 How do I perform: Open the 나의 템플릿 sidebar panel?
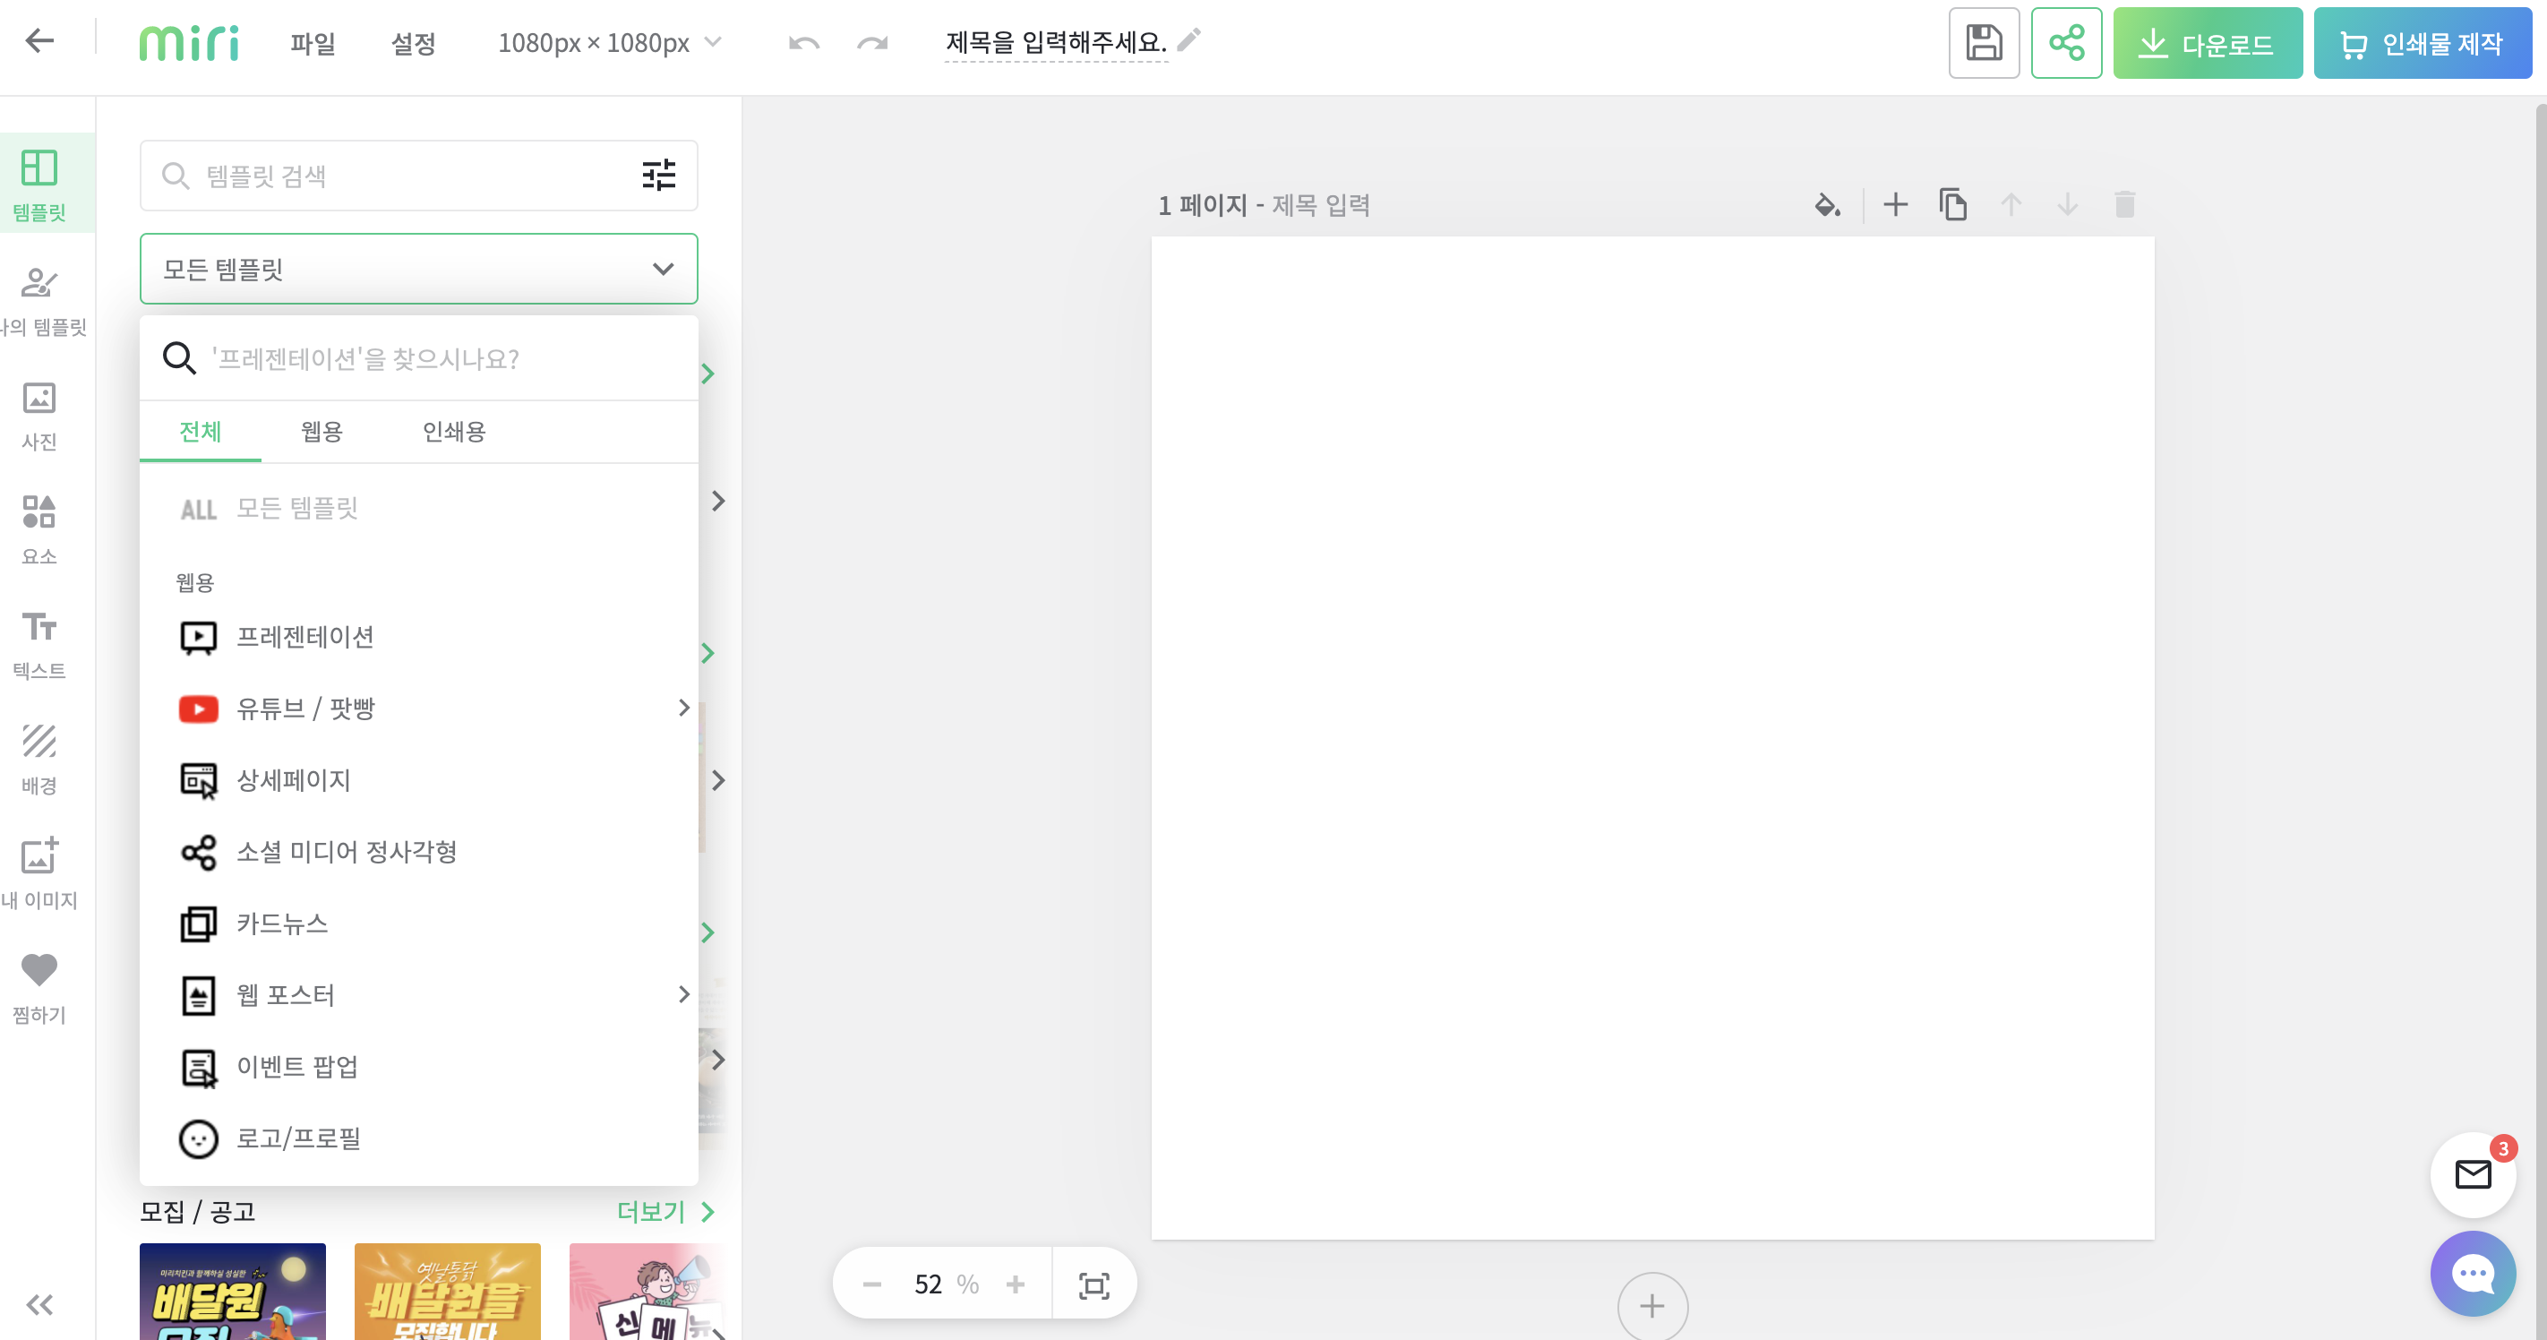click(x=41, y=301)
